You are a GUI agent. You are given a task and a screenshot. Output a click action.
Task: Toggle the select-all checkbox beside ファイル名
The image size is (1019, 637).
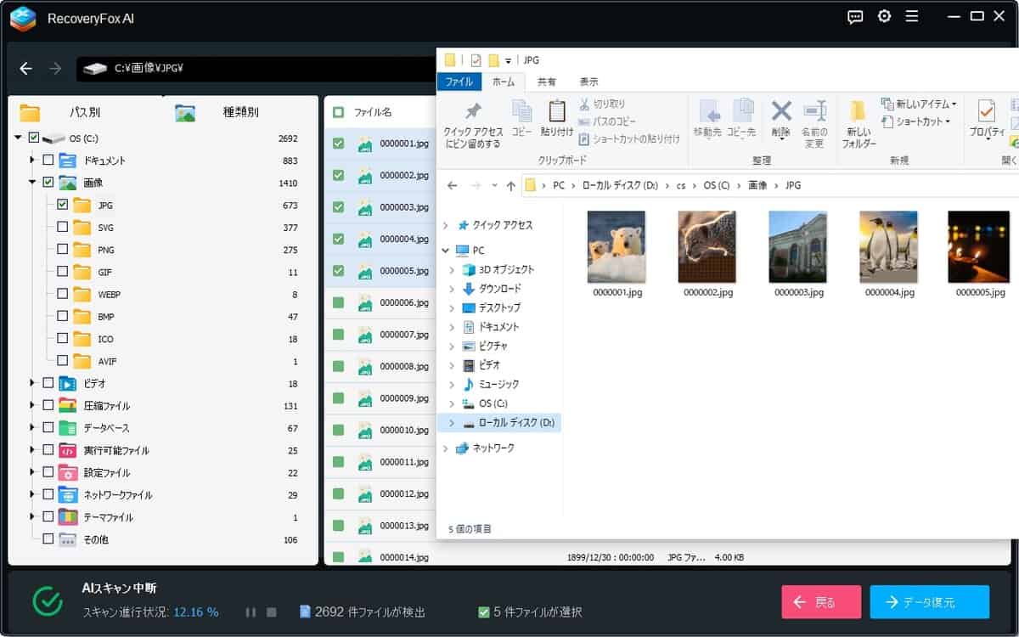pos(339,112)
